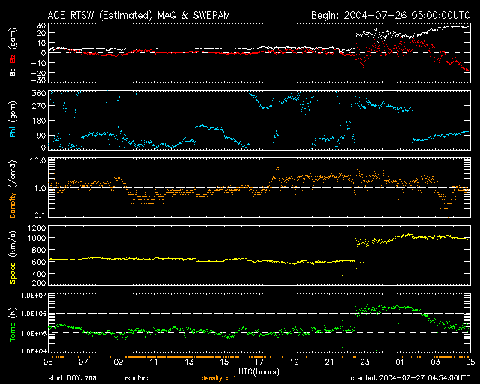Screen dimensions: 480x384
Task: Click the '1.0E+04' tick on Temp axis
Action: pos(34,350)
